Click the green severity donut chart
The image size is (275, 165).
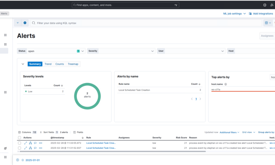pyautogui.click(x=87, y=96)
